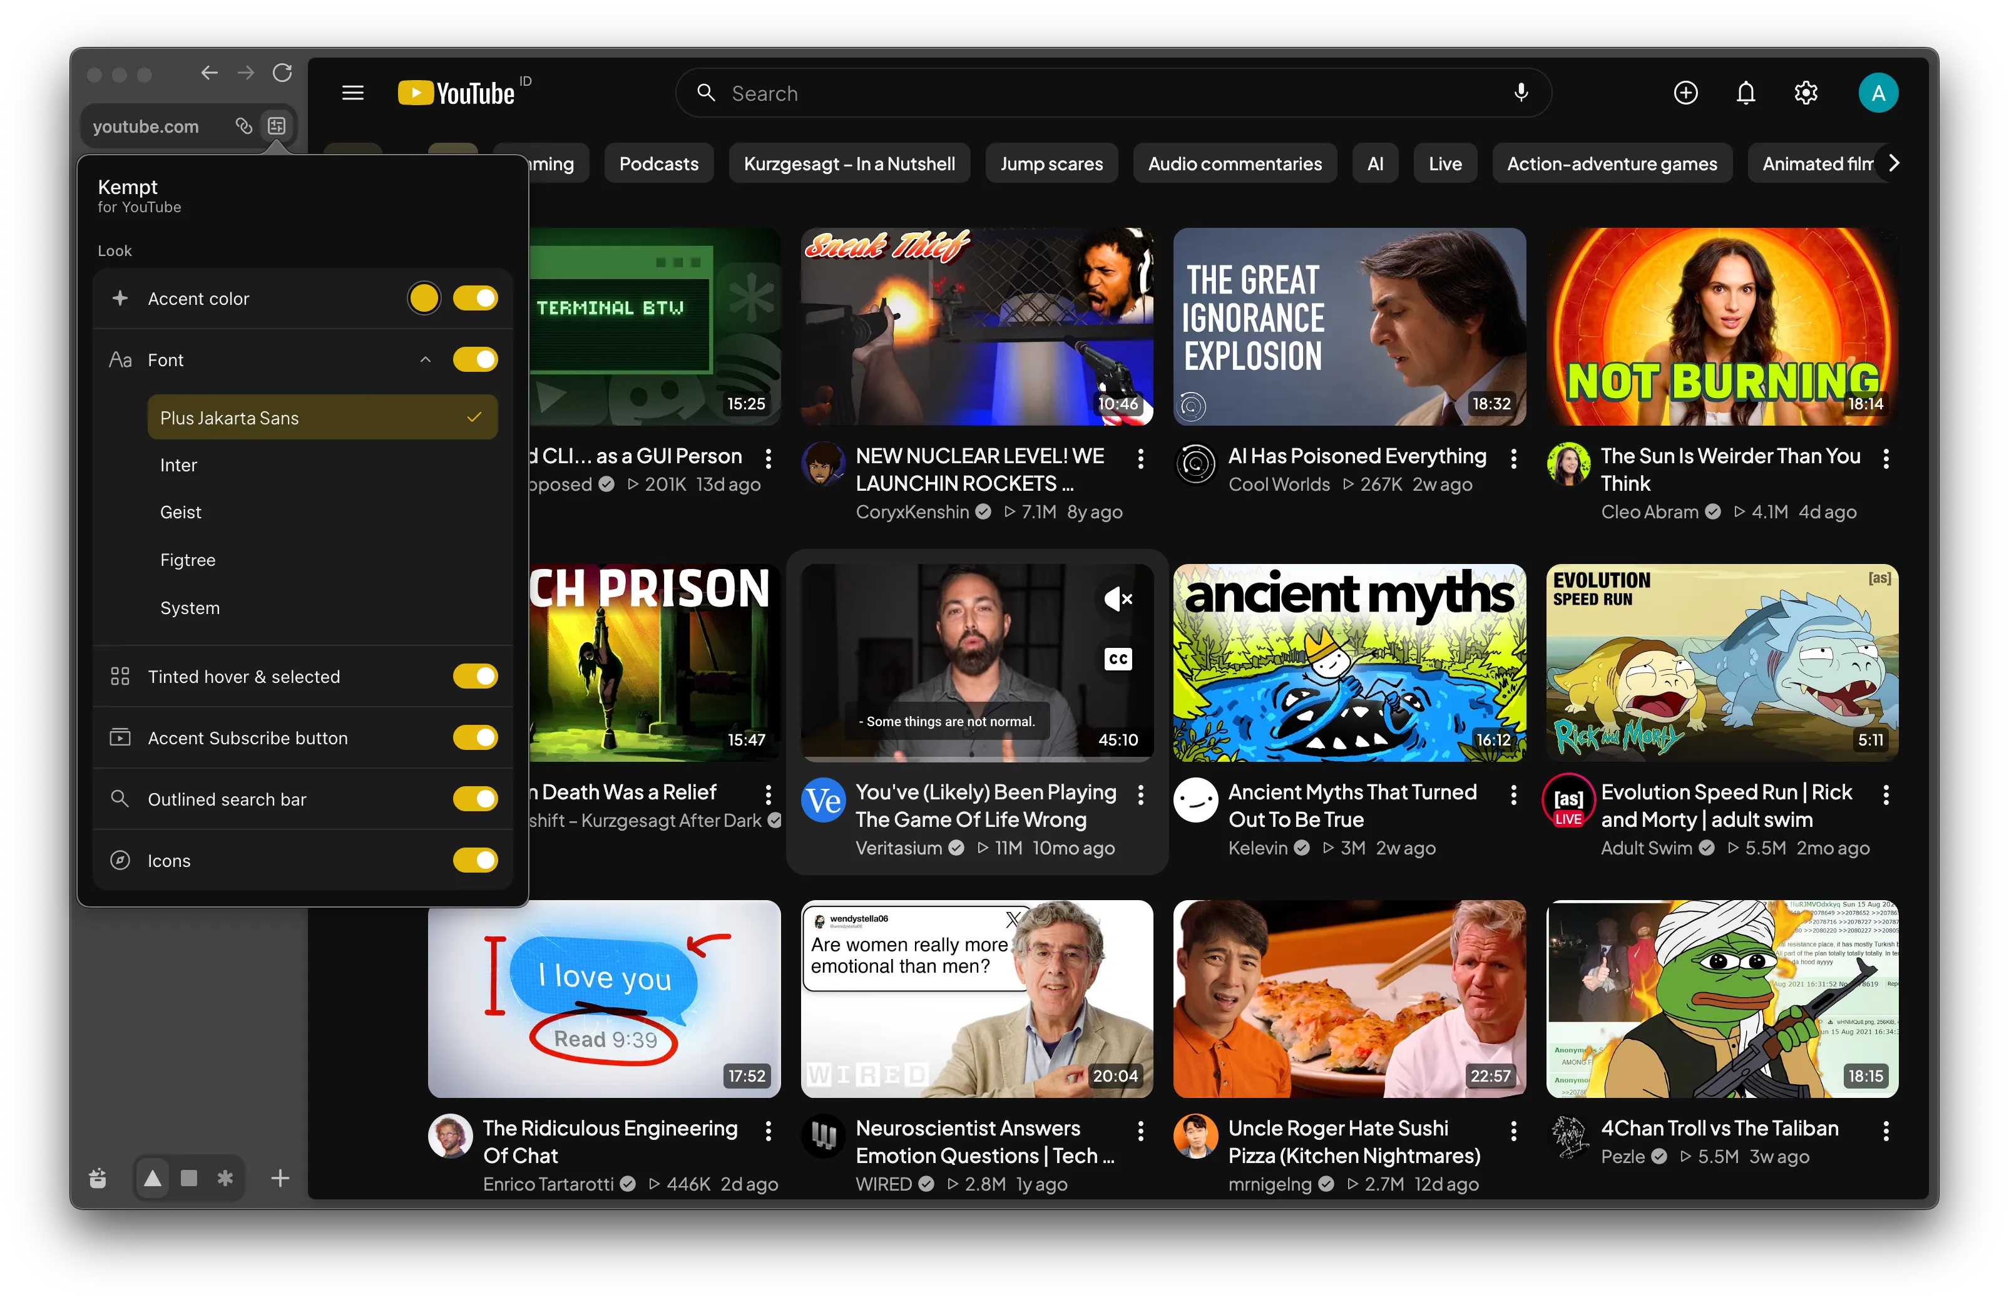2009x1302 pixels.
Task: Open the YouTube hamburger guide menu
Action: pos(353,93)
